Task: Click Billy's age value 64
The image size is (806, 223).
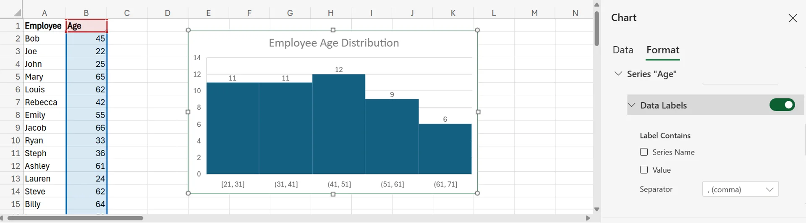Action: click(86, 204)
